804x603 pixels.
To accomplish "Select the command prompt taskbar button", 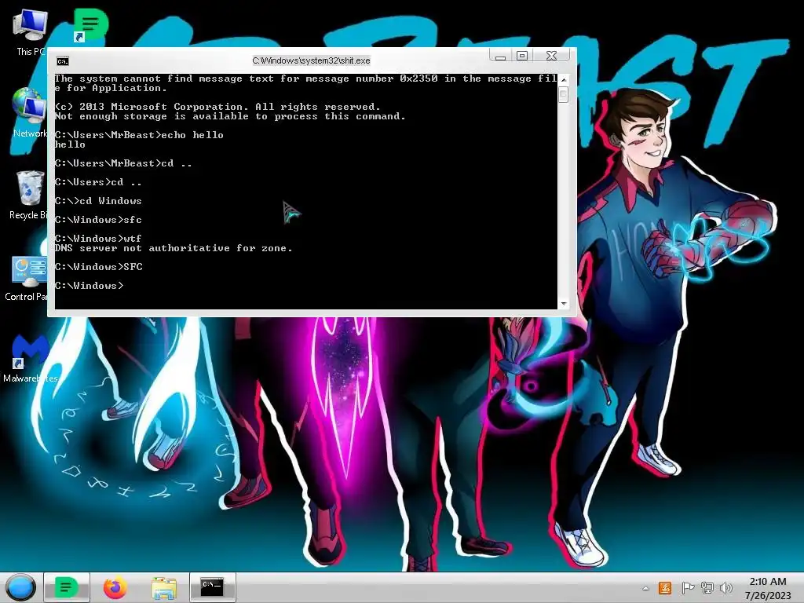I will 213,587.
